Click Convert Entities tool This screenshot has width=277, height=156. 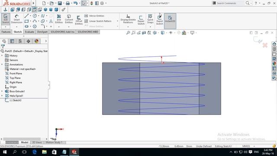[x=69, y=19]
